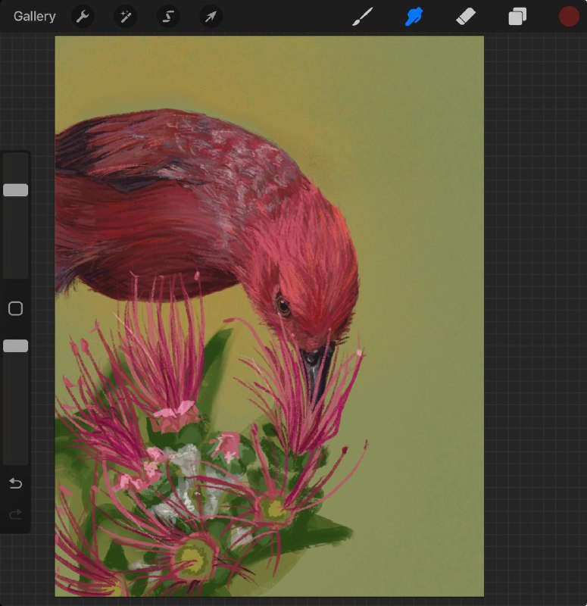The height and width of the screenshot is (606, 587).
Task: Click the bird's eye on canvas
Action: coord(283,306)
